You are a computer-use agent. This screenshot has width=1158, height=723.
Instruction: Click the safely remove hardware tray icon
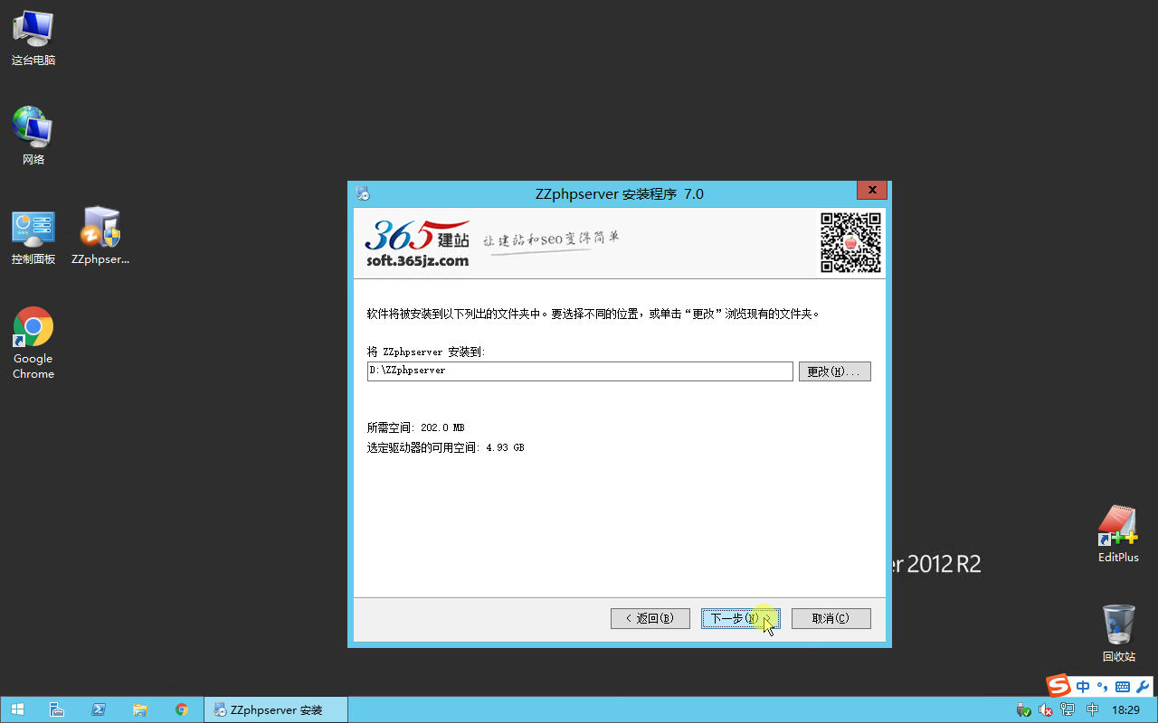tap(1023, 710)
